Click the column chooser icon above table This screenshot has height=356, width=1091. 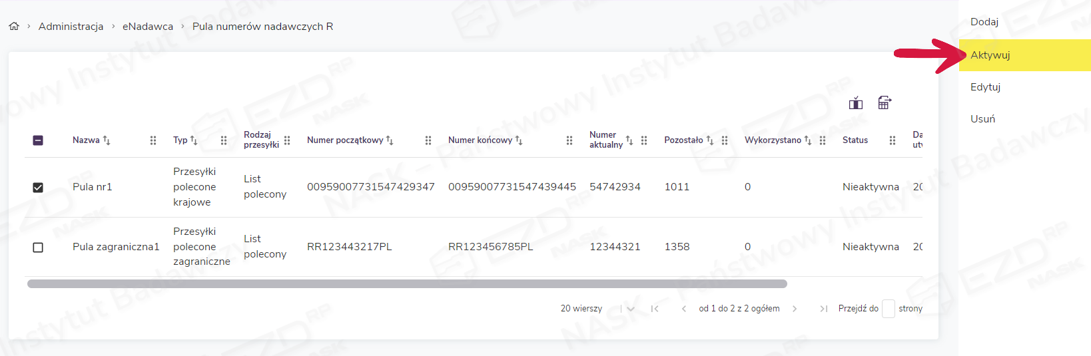click(x=856, y=103)
